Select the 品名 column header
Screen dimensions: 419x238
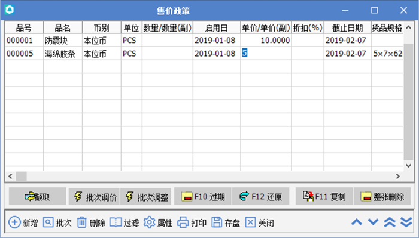tap(63, 27)
